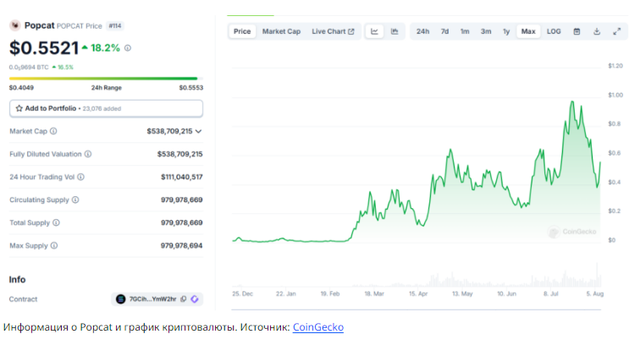
Task: Select the Market Cap chart tab
Action: pyautogui.click(x=281, y=31)
